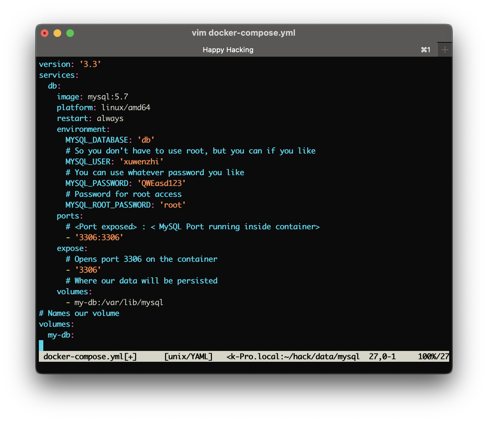Image resolution: width=488 pixels, height=421 pixels.
Task: Click the docker-compose.yml[+] status line filename
Action: click(90, 357)
